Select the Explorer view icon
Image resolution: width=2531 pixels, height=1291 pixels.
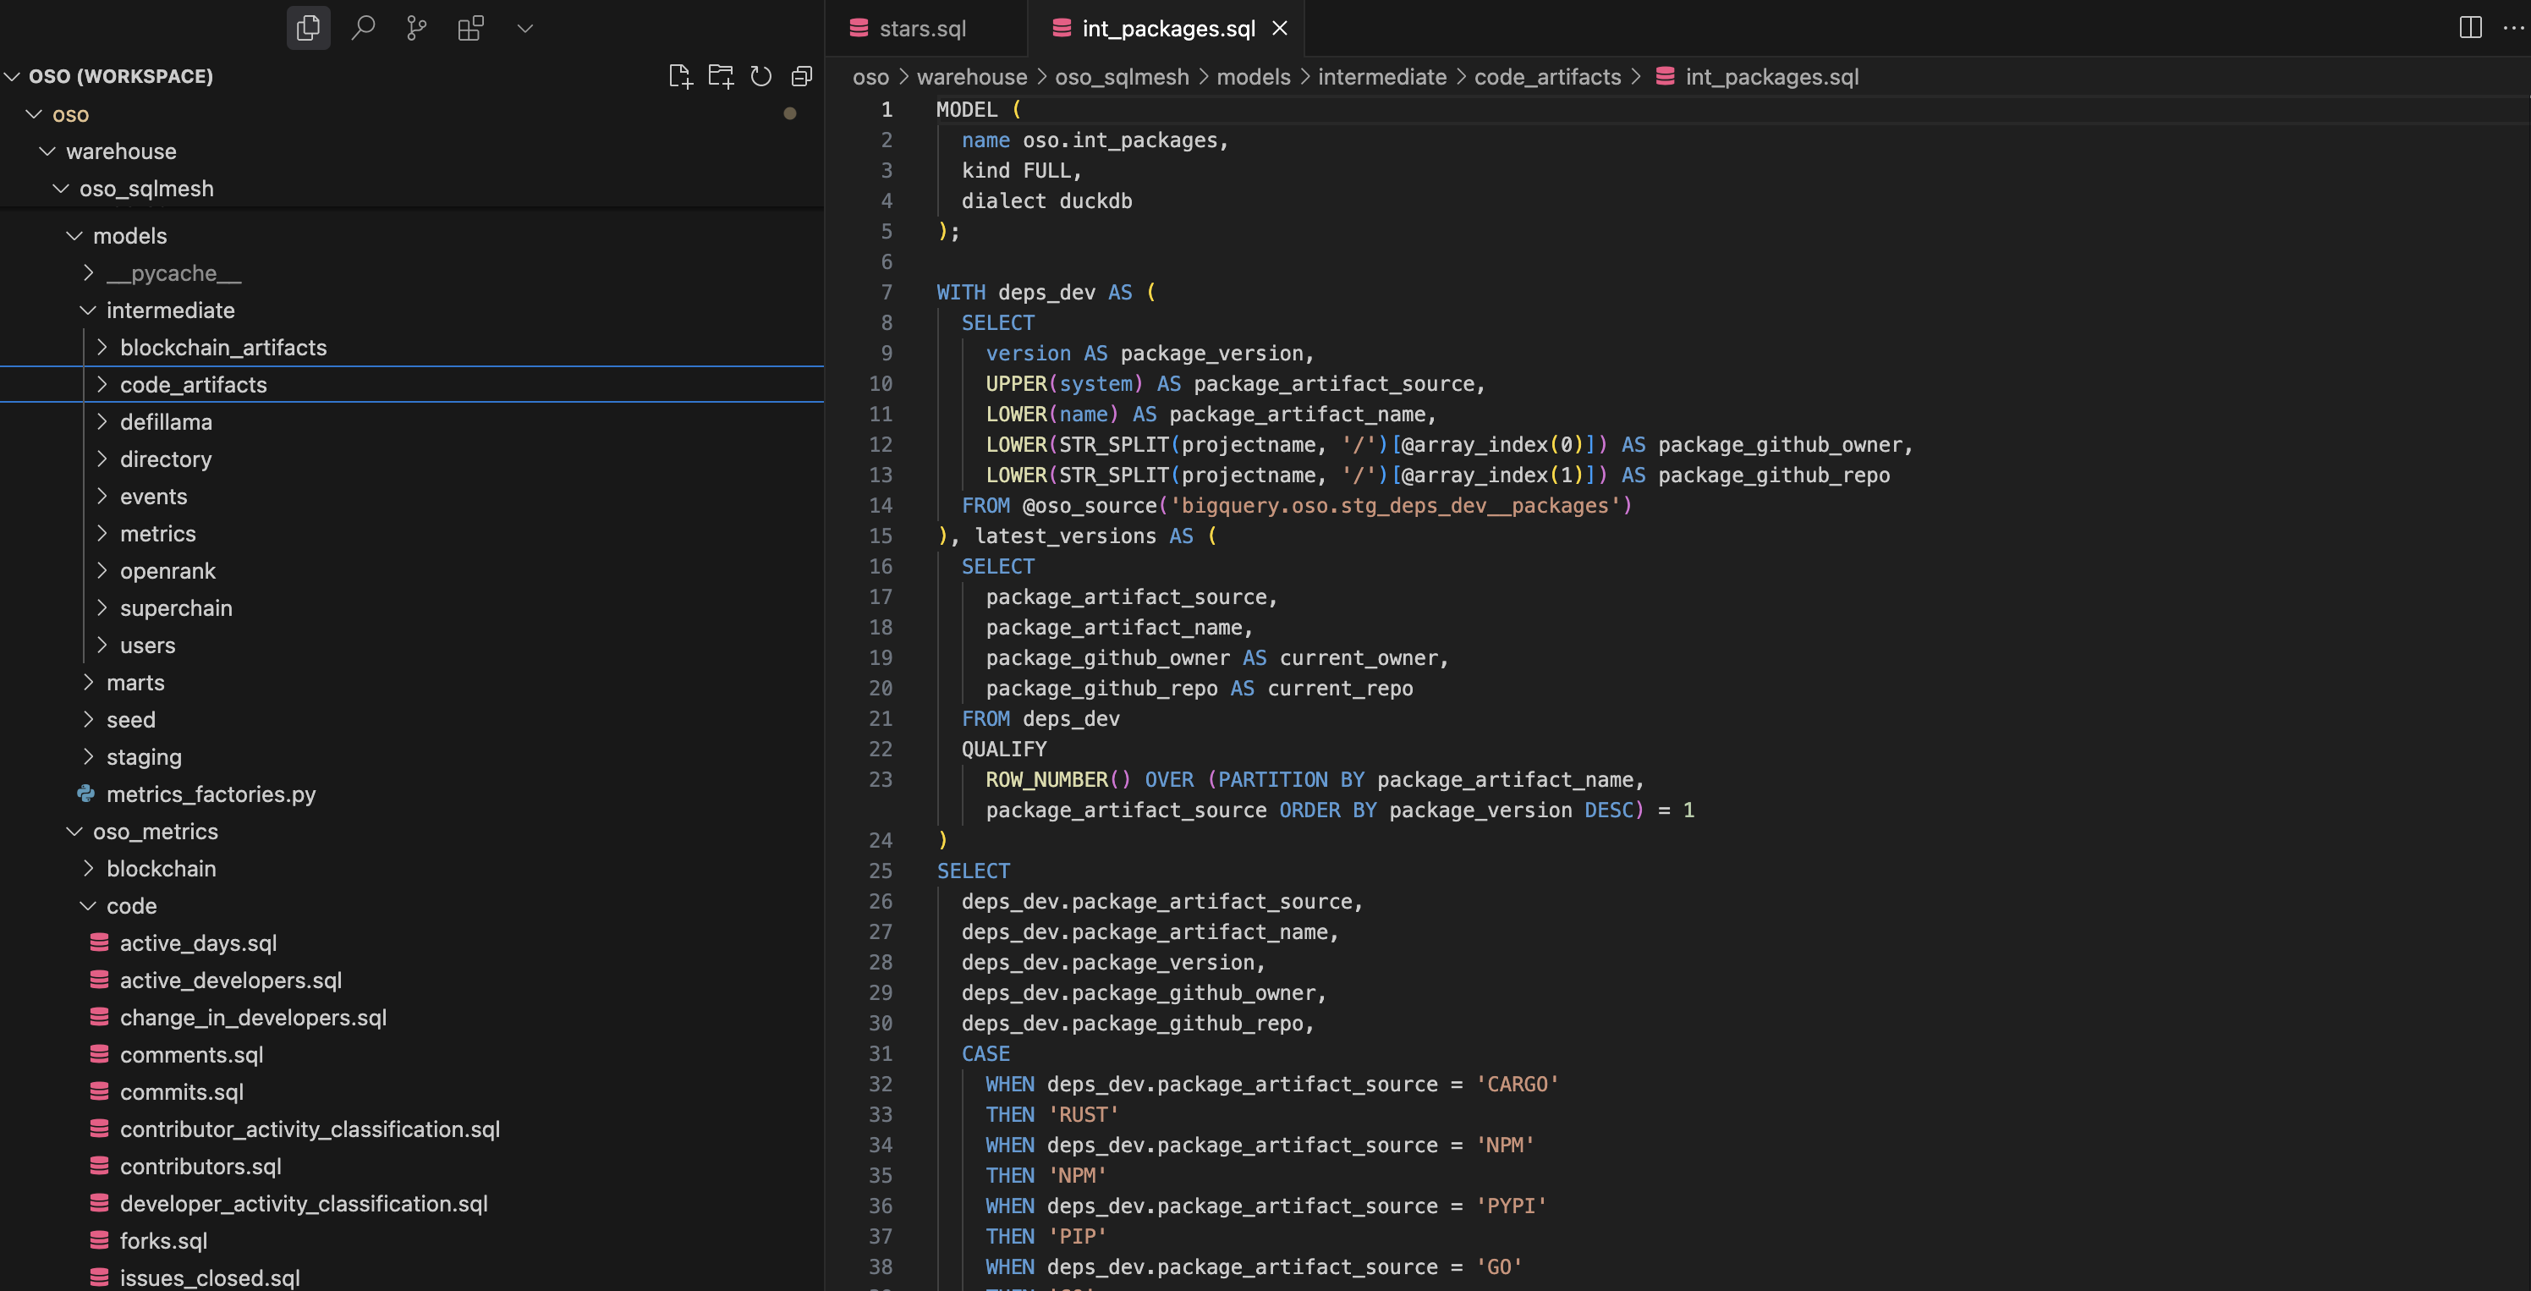pos(309,28)
